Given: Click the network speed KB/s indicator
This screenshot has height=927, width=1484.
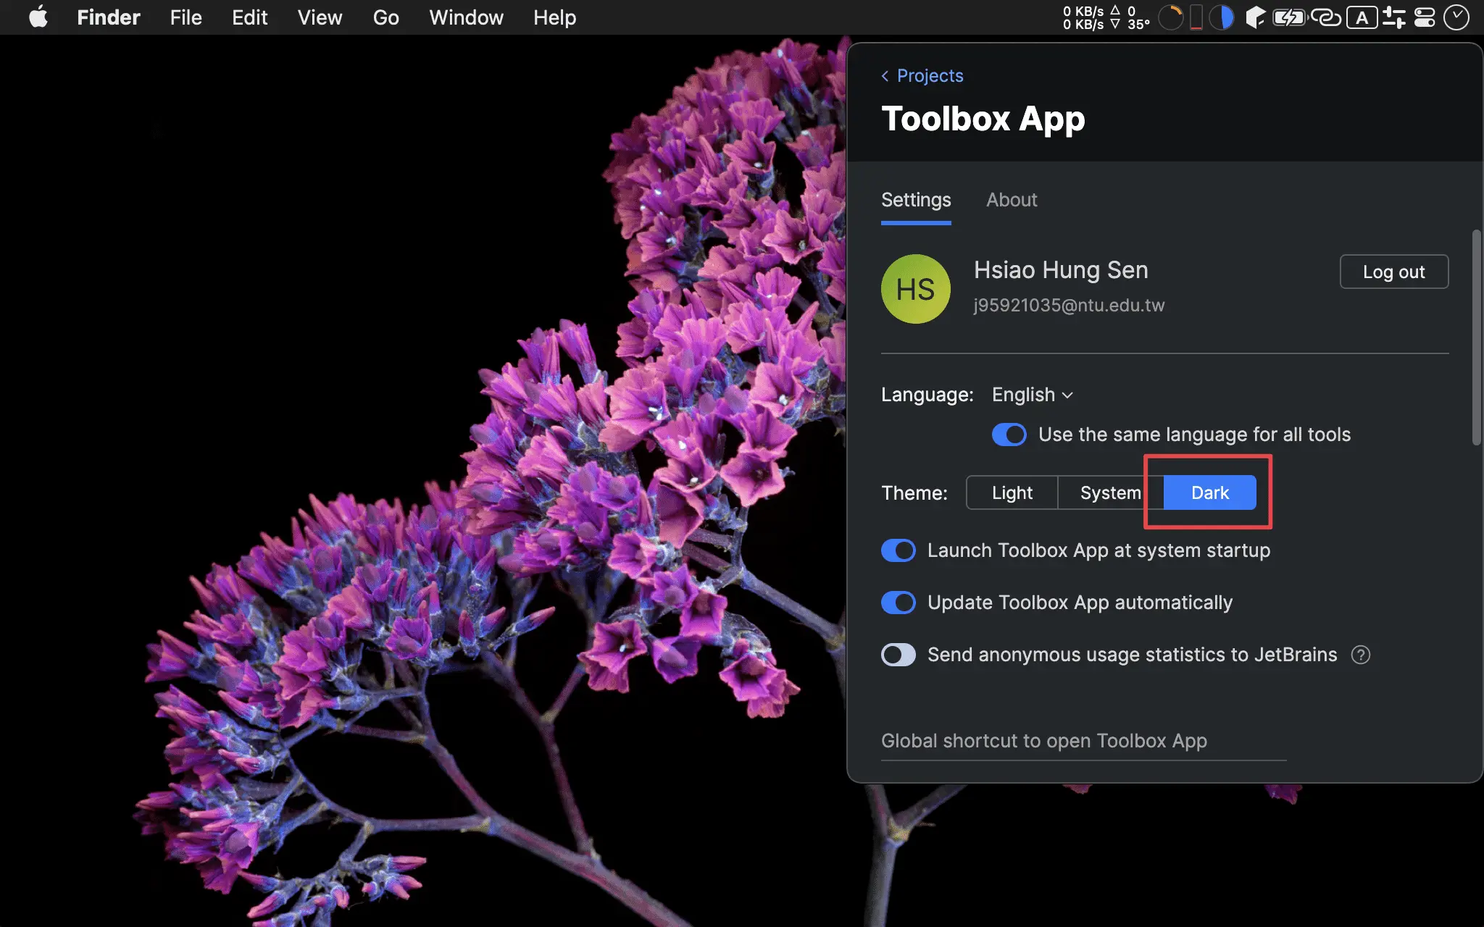Looking at the screenshot, I should (1091, 17).
